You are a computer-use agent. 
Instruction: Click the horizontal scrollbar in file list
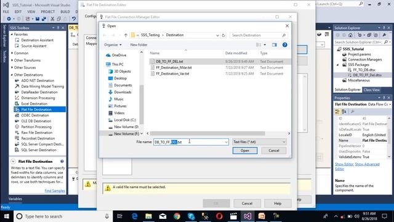(207, 133)
